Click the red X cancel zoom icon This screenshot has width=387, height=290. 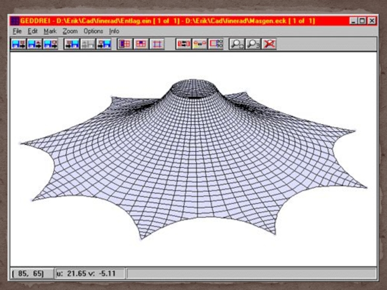point(269,44)
